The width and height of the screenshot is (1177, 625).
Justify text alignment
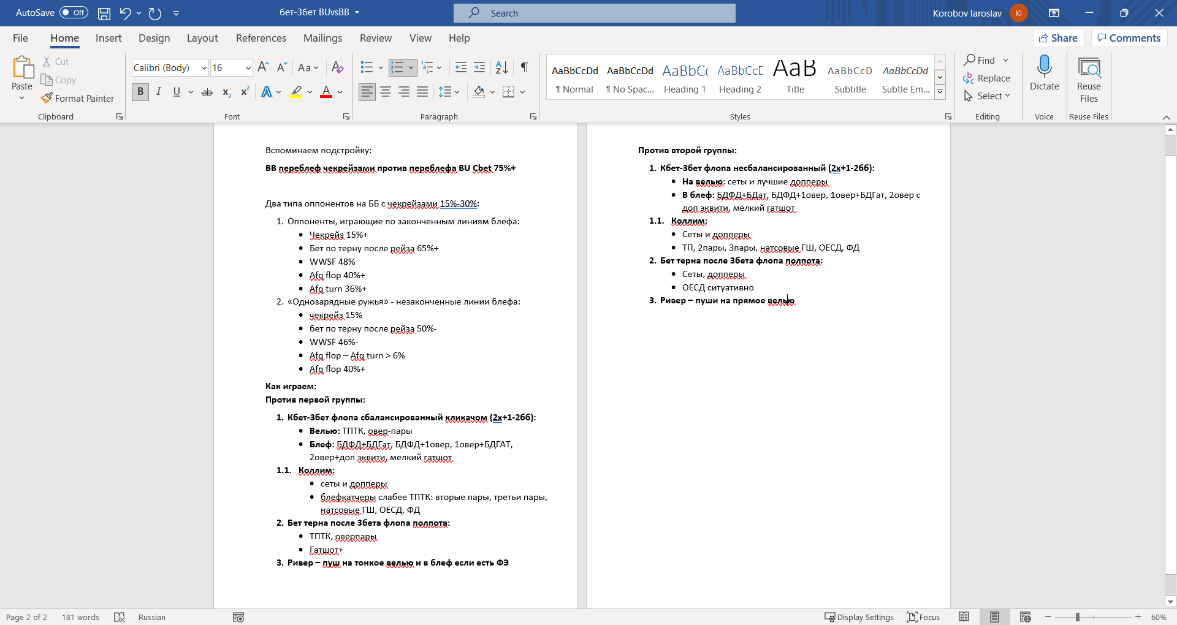[422, 92]
